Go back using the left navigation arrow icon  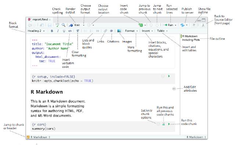point(30,25)
